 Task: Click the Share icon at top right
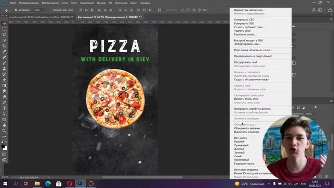pyautogui.click(x=330, y=10)
